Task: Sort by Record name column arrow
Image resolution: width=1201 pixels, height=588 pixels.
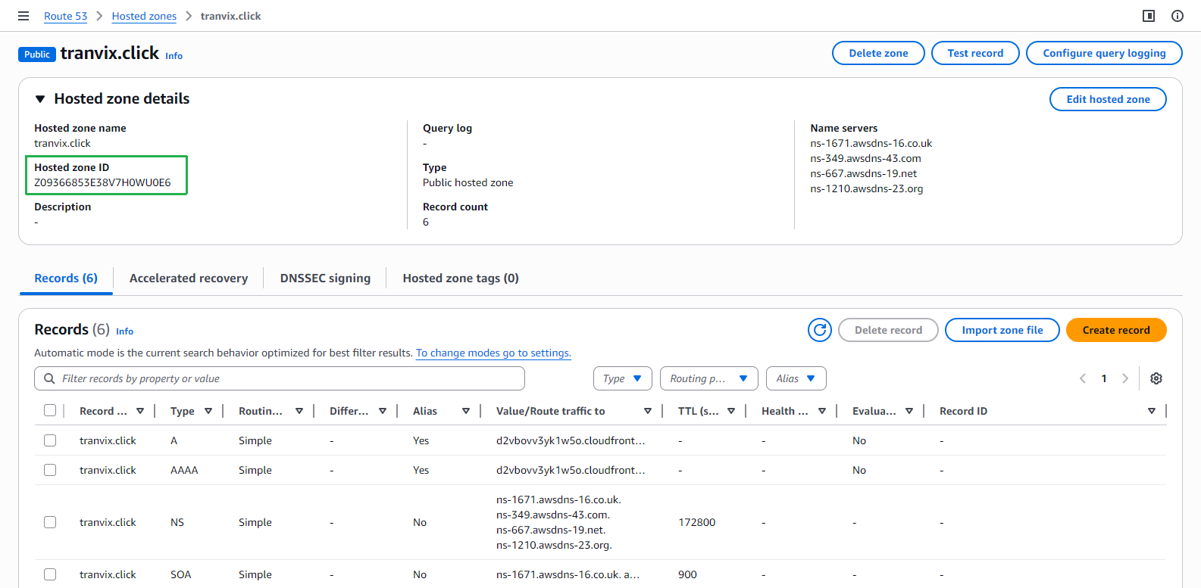Action: click(140, 411)
